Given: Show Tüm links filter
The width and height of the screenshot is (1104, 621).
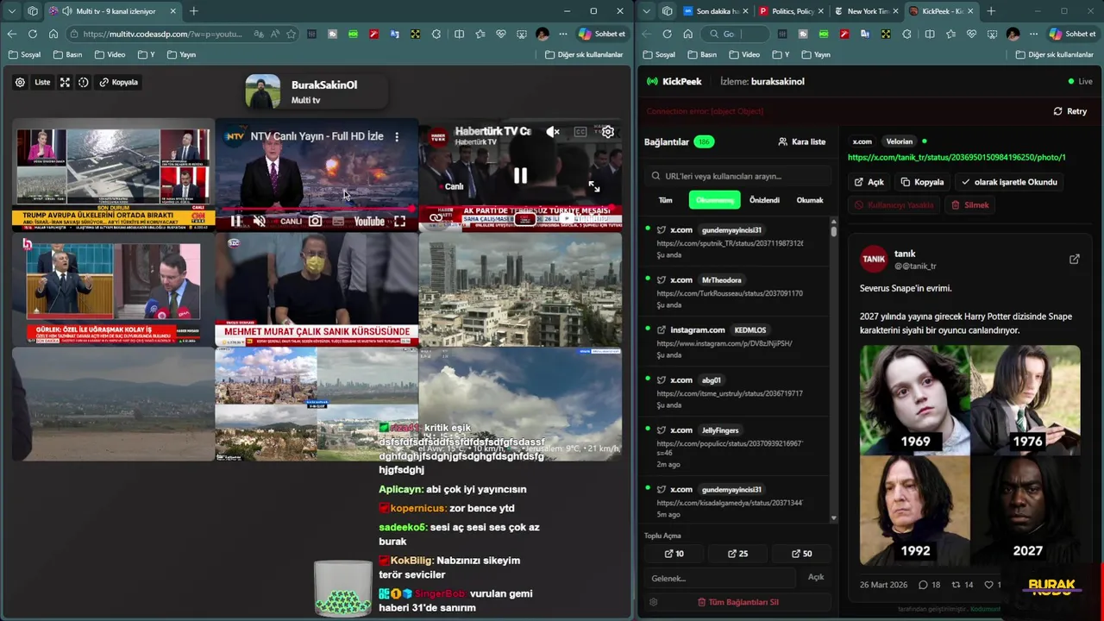Looking at the screenshot, I should point(665,200).
